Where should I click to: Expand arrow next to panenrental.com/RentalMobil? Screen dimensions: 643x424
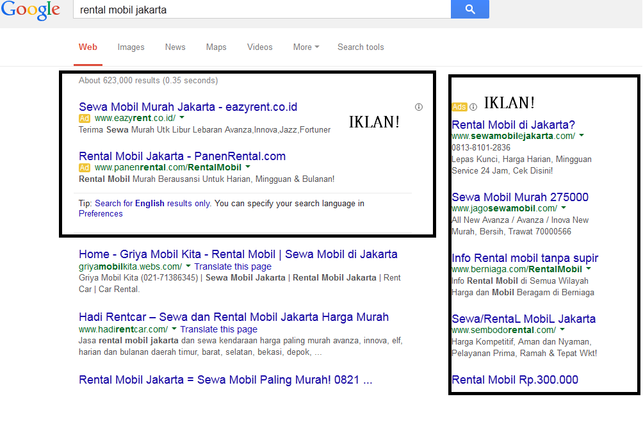coord(248,167)
